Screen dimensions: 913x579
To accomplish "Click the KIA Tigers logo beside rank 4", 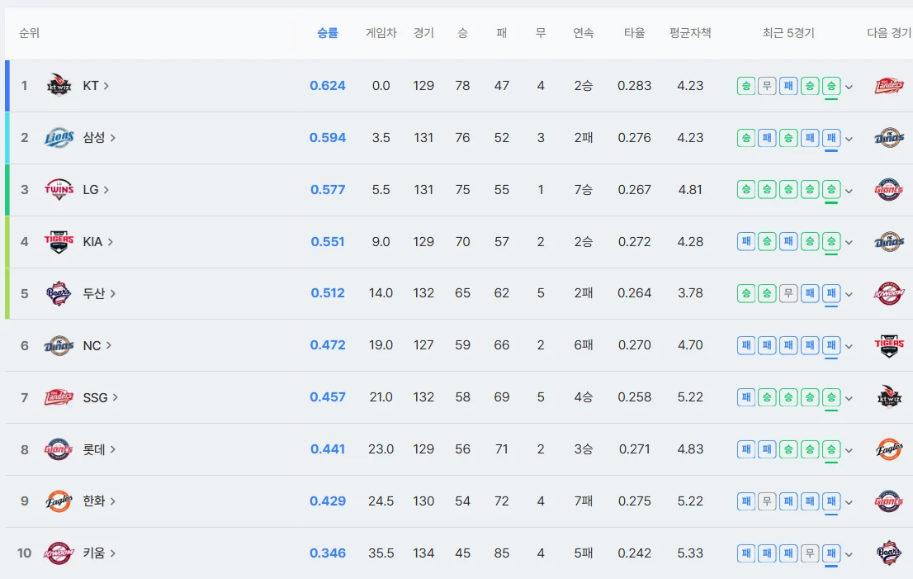I will click(x=59, y=241).
